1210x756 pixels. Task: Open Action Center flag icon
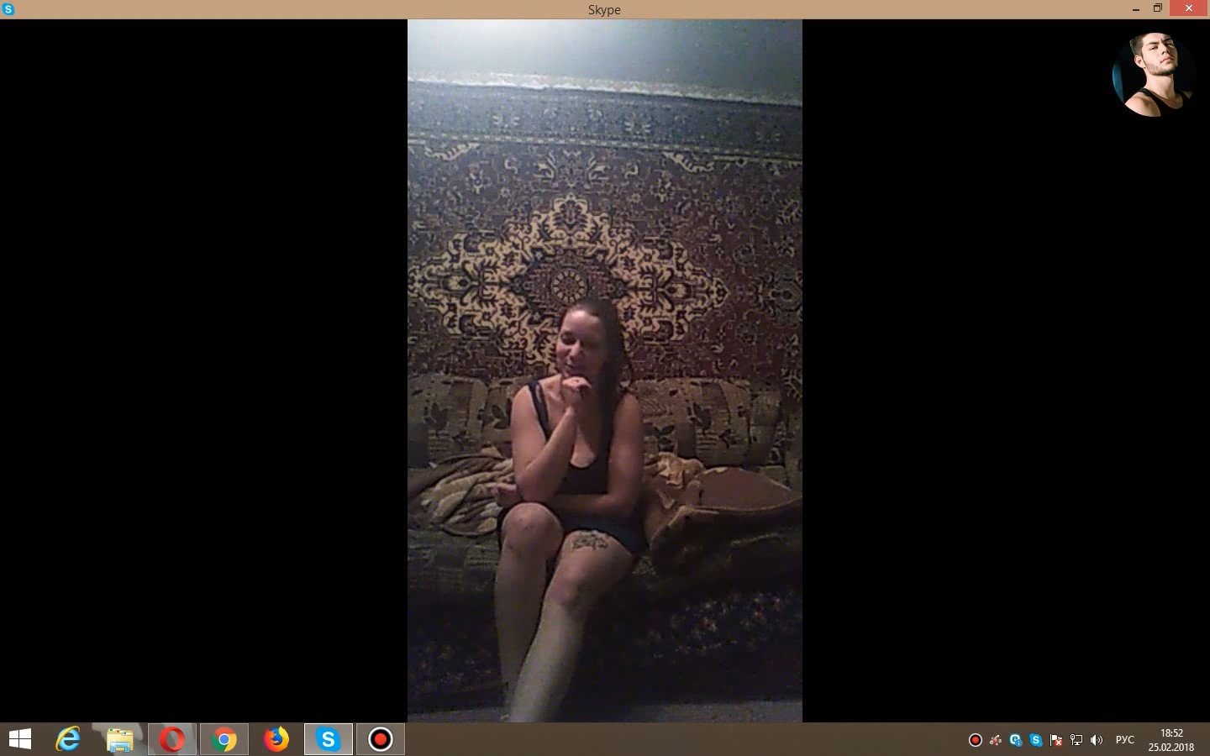(1056, 740)
